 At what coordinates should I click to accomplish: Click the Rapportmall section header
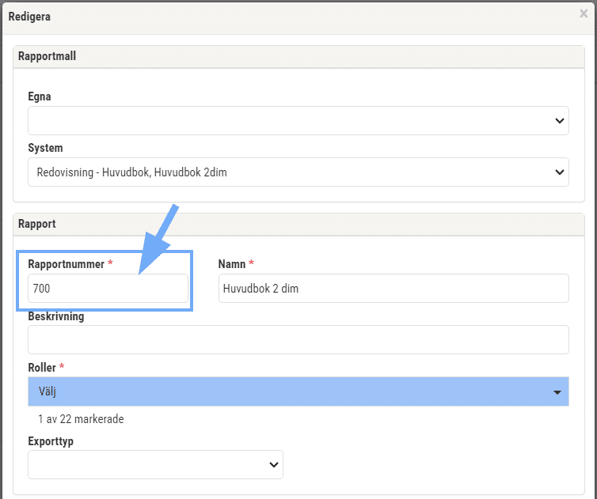(x=298, y=57)
